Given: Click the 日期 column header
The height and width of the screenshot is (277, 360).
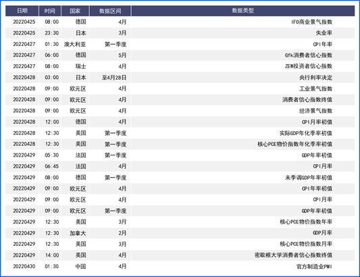Looking at the screenshot, I should click(22, 11).
